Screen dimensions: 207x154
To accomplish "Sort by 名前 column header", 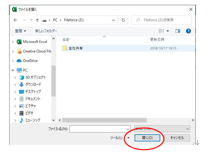I will pos(66,39).
